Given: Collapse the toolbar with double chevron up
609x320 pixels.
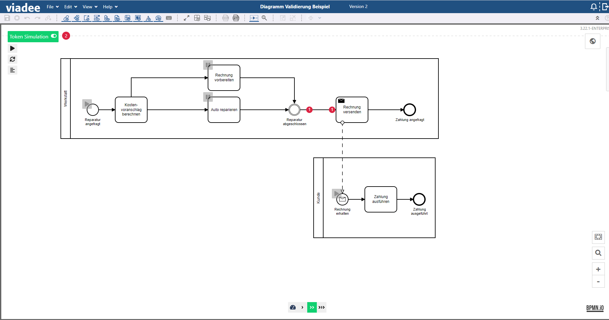Looking at the screenshot, I should coord(597,18).
